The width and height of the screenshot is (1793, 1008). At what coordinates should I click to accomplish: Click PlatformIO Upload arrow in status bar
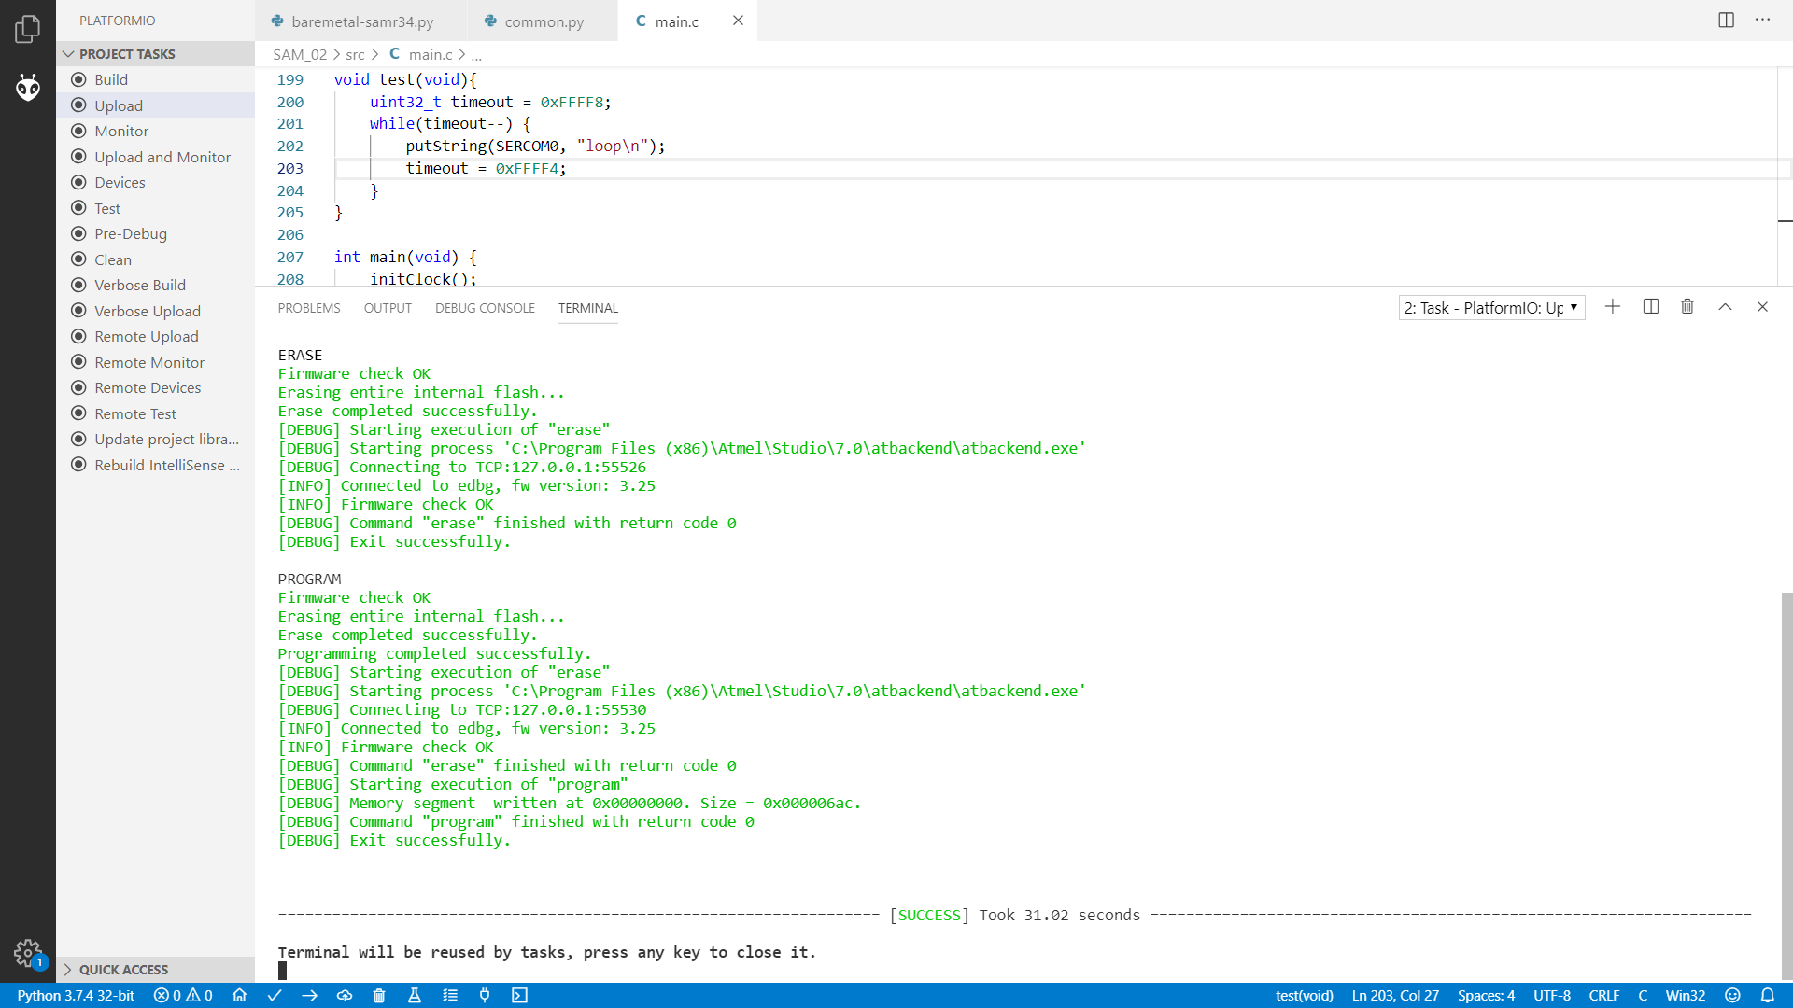coord(309,995)
